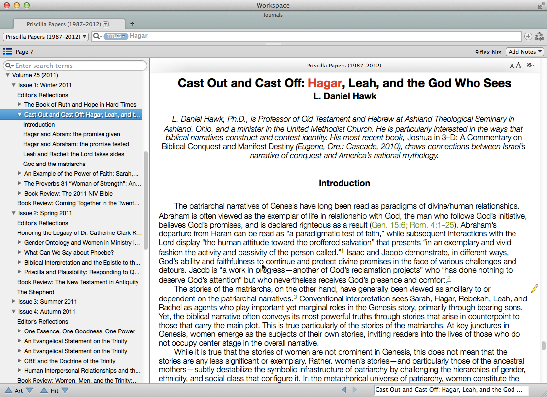The width and height of the screenshot is (547, 397).
Task: Increase text size with large A
Action: point(518,65)
